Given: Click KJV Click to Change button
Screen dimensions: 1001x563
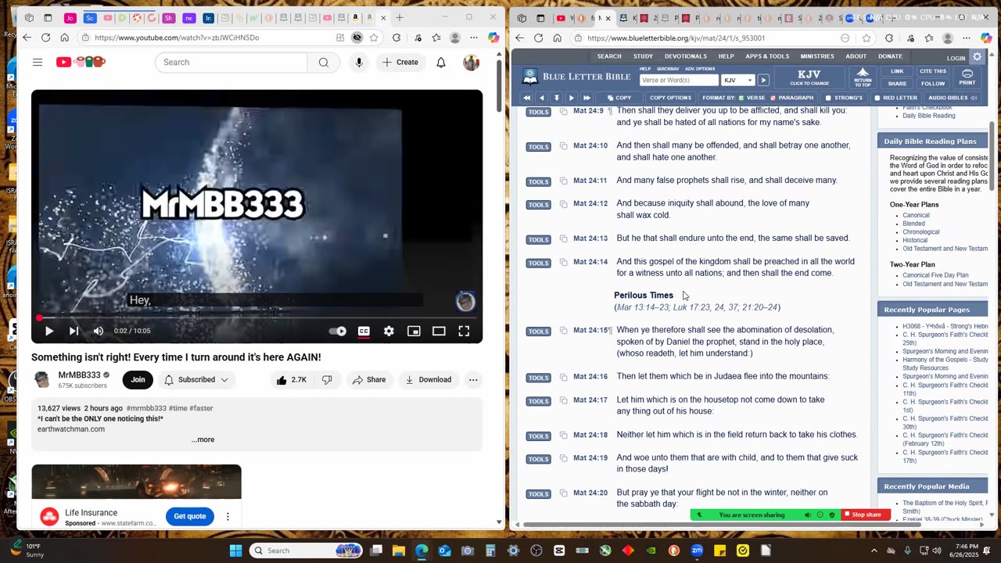Looking at the screenshot, I should click(809, 77).
